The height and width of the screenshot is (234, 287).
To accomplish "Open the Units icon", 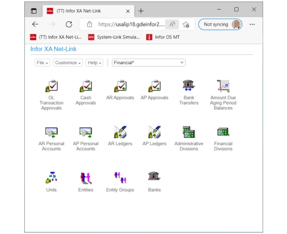I will (51, 178).
